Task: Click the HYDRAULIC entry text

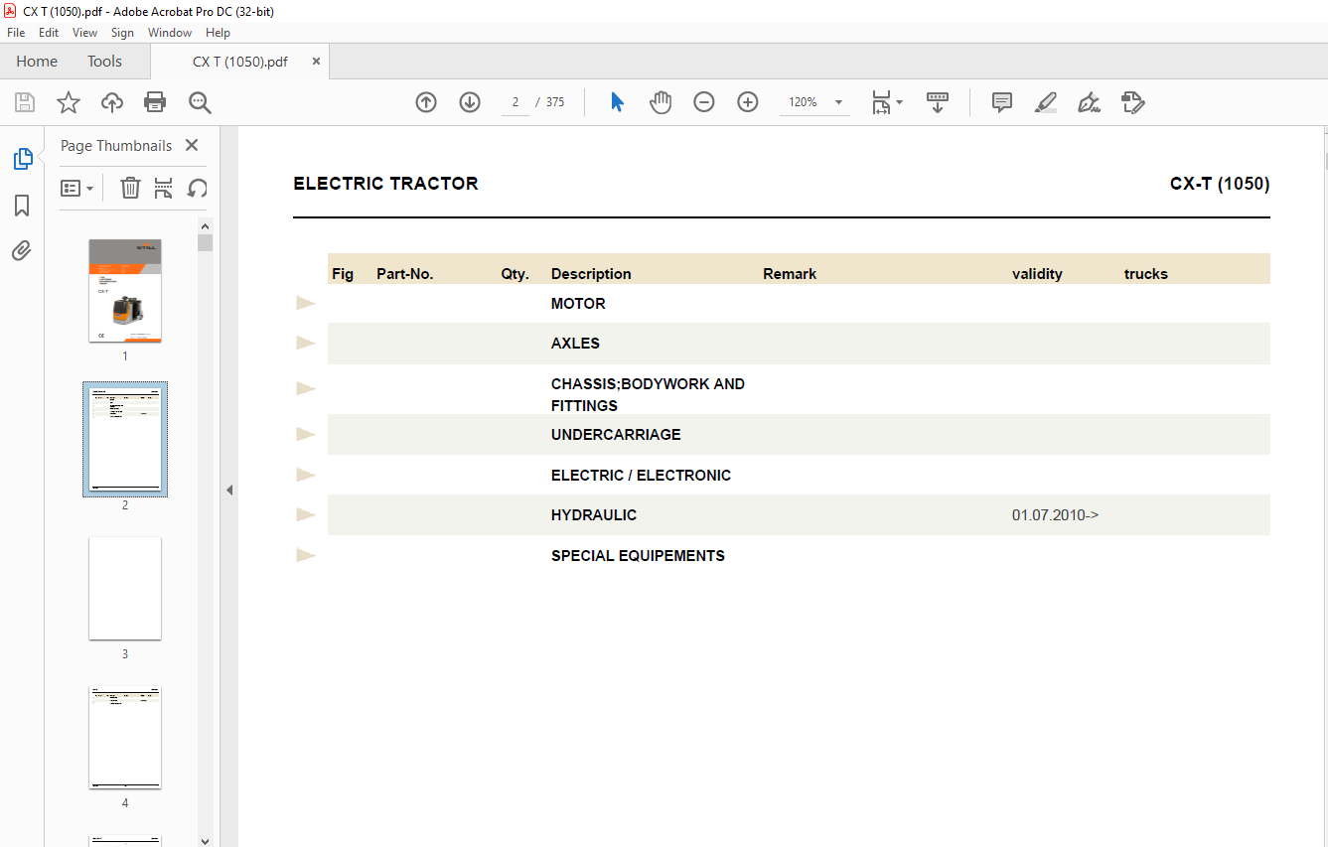Action: point(594,515)
